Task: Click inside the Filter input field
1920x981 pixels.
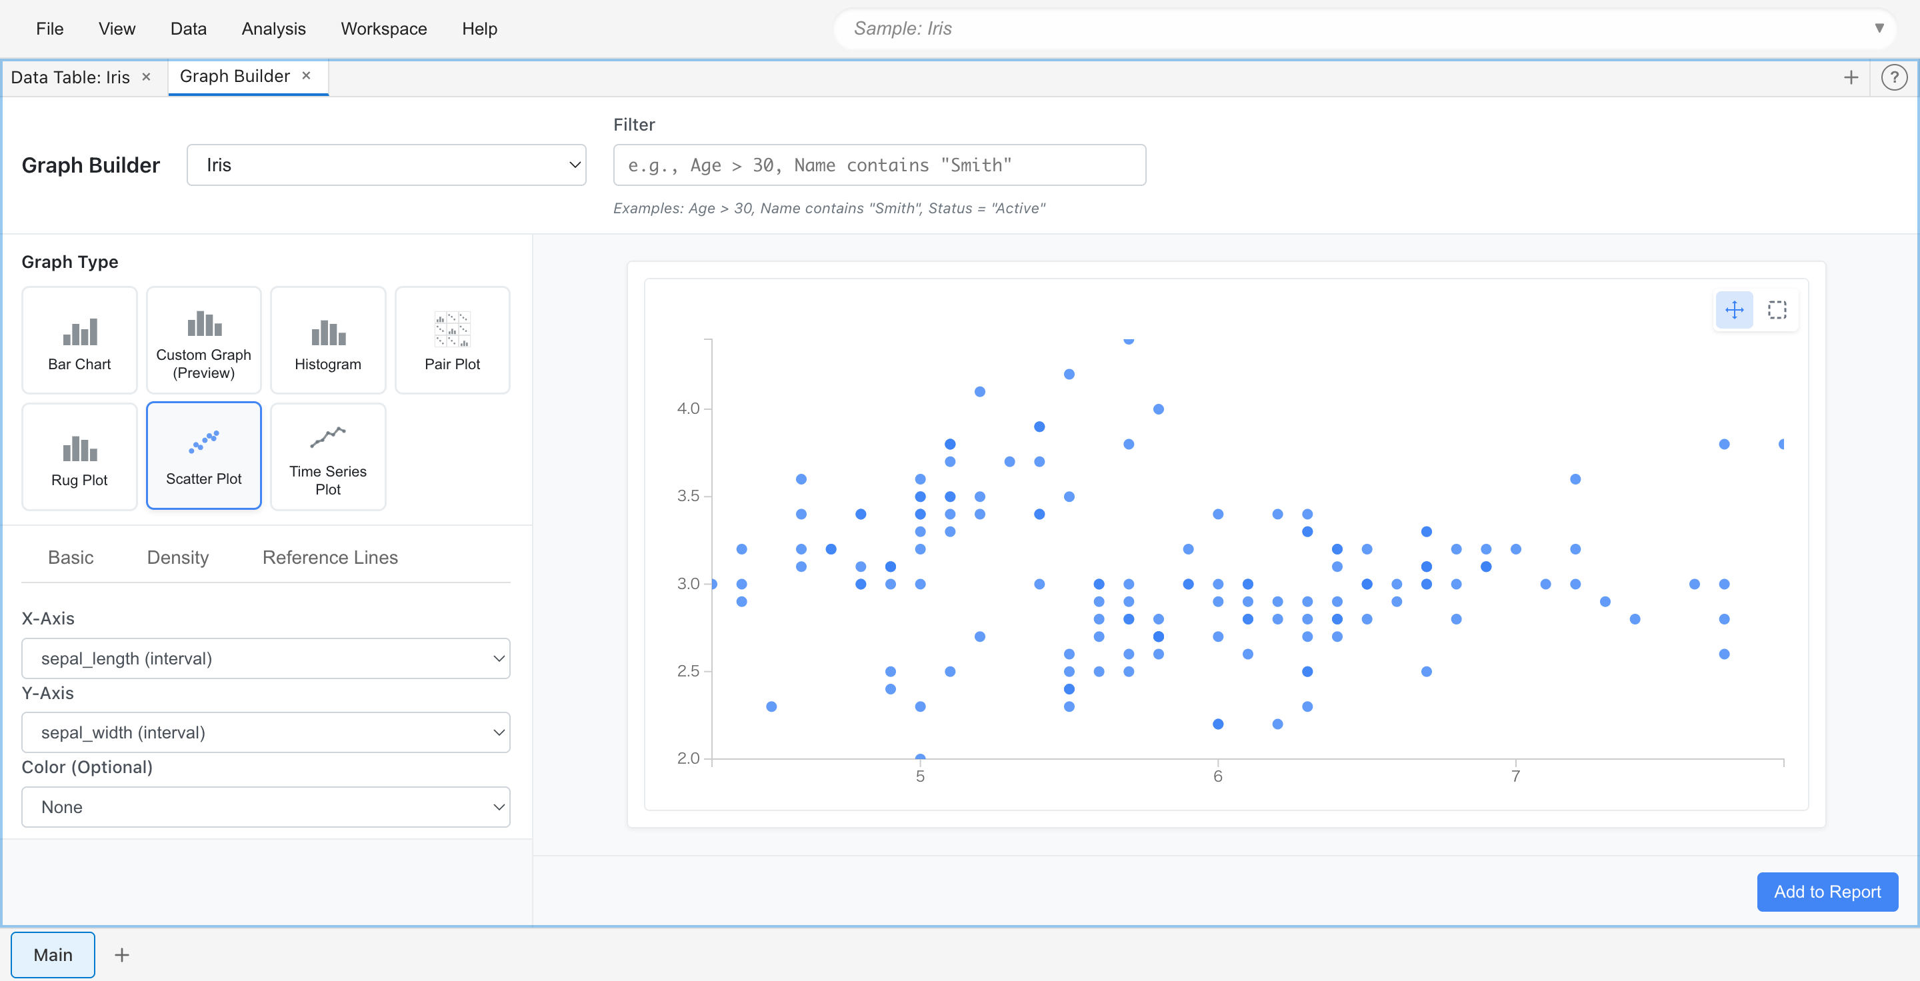Action: [879, 165]
